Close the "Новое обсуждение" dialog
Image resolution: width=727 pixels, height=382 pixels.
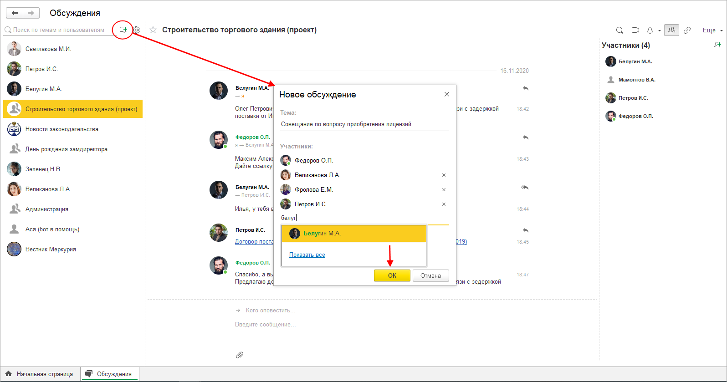click(447, 94)
